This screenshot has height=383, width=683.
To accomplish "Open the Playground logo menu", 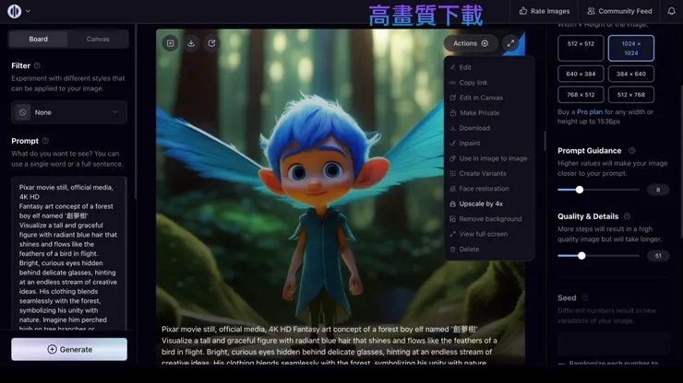I will tap(15, 11).
